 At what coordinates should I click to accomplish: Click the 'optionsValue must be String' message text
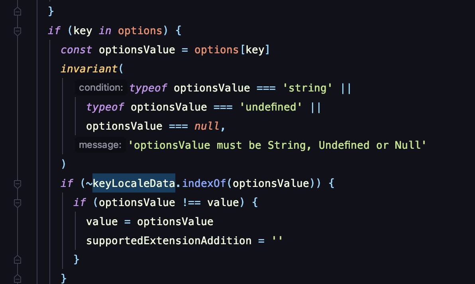(x=277, y=145)
